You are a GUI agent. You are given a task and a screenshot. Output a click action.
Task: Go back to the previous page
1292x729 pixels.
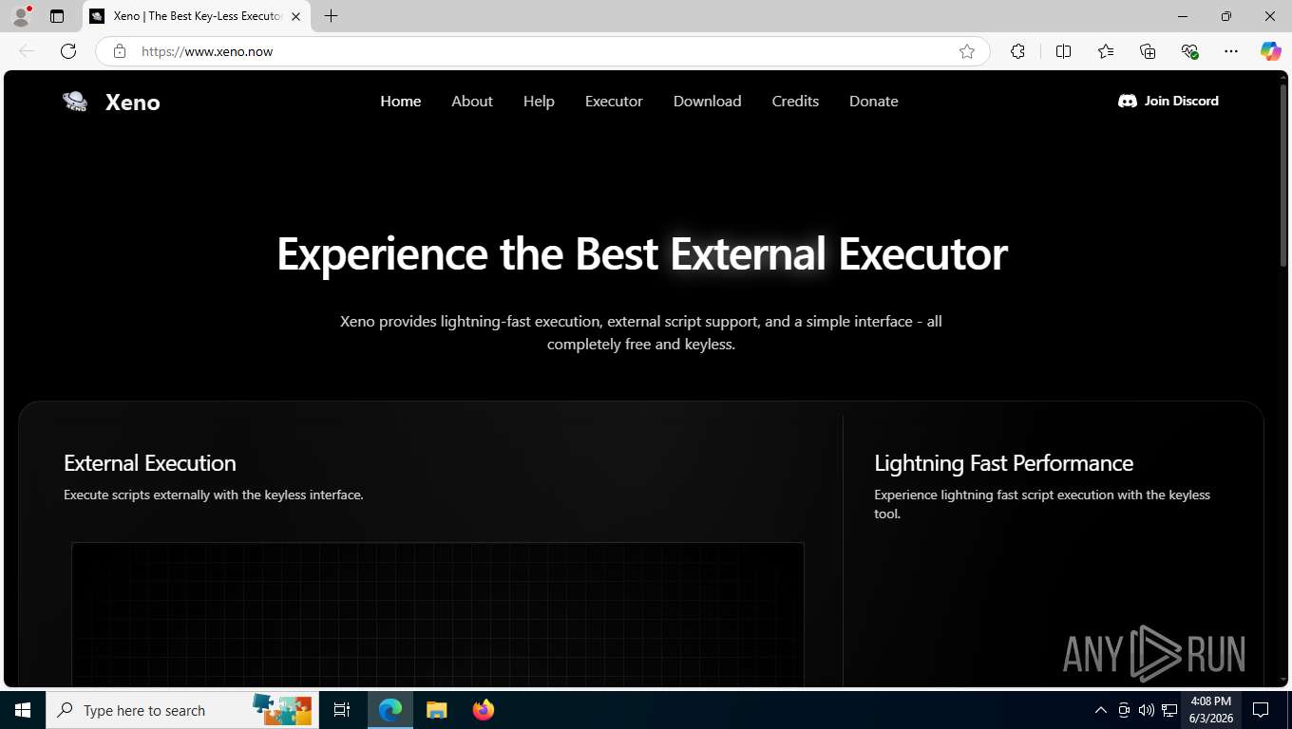click(27, 51)
